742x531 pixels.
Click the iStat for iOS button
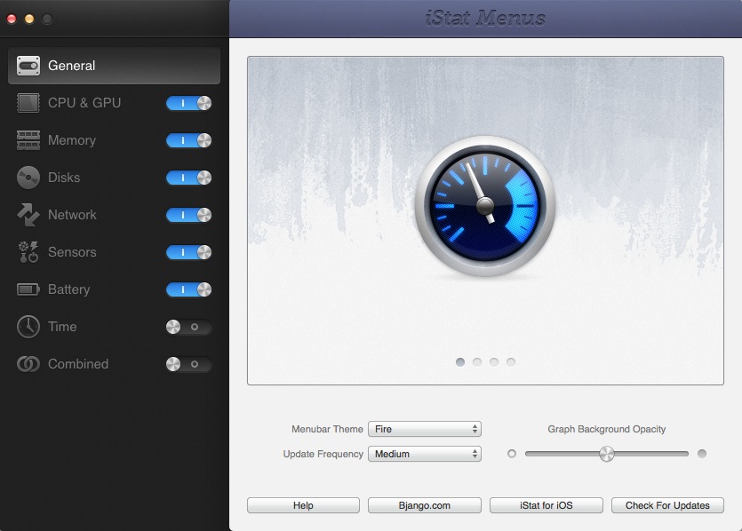[x=547, y=505]
